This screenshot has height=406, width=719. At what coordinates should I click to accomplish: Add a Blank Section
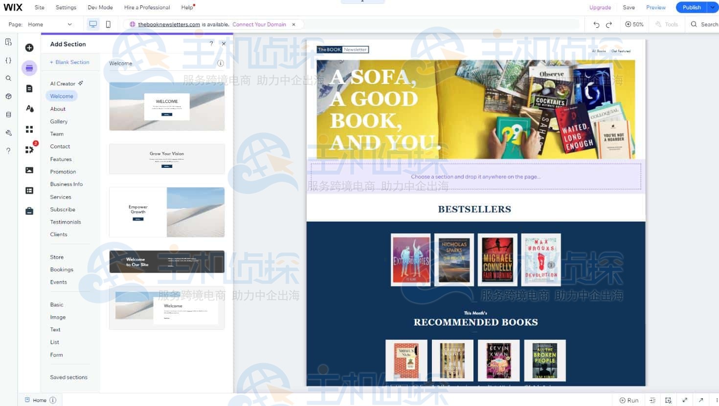point(69,62)
